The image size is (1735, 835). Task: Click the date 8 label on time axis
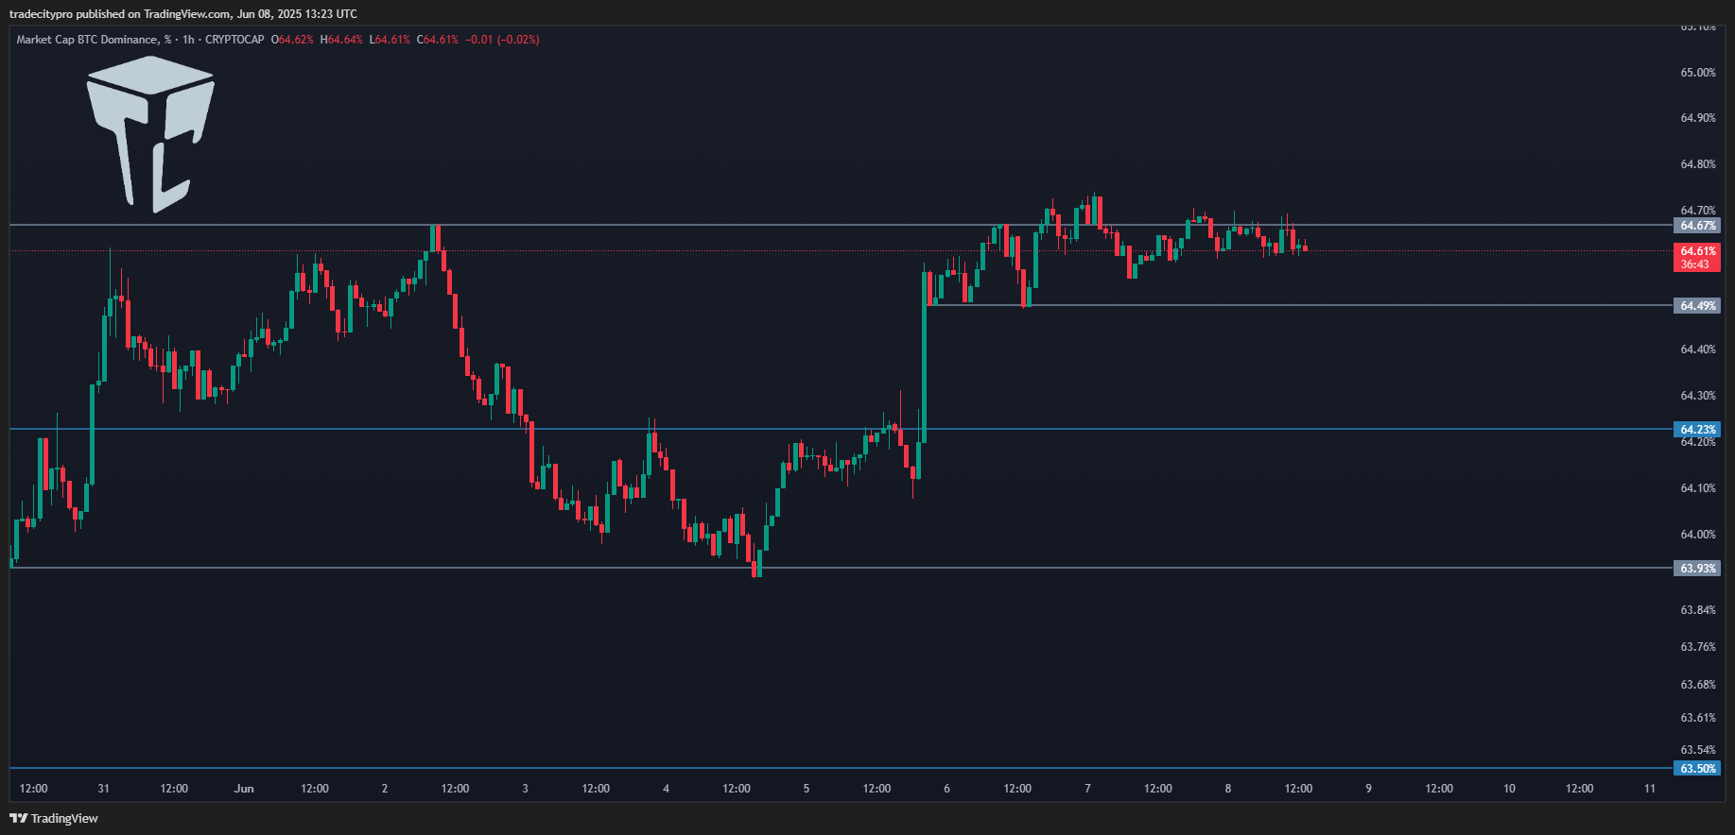tap(1228, 789)
